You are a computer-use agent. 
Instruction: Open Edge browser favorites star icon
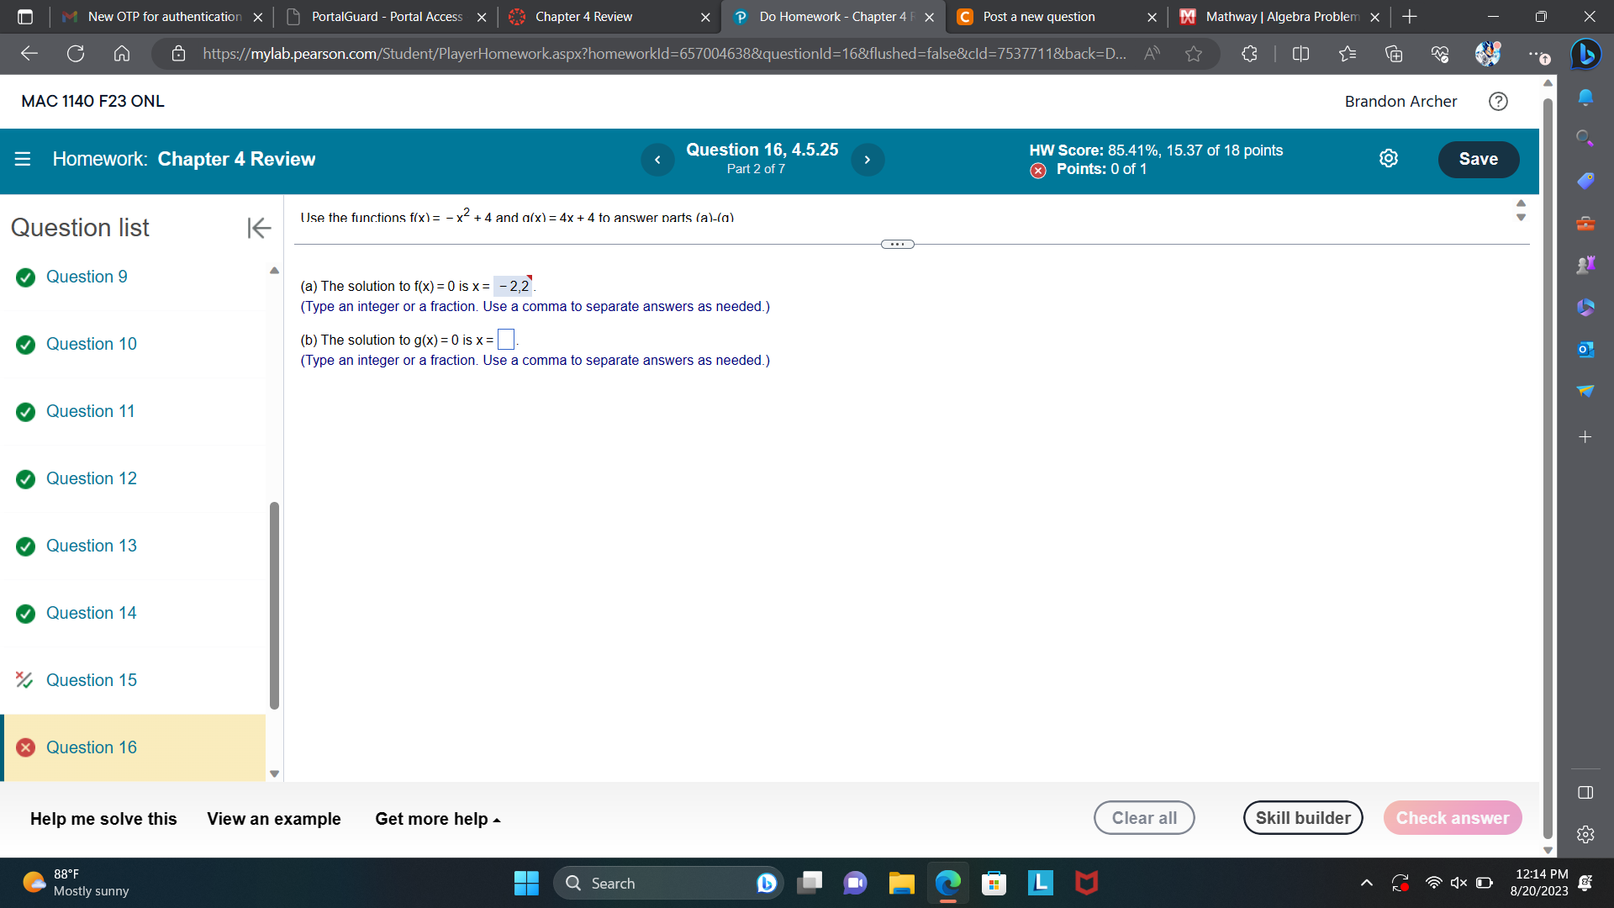pos(1348,54)
